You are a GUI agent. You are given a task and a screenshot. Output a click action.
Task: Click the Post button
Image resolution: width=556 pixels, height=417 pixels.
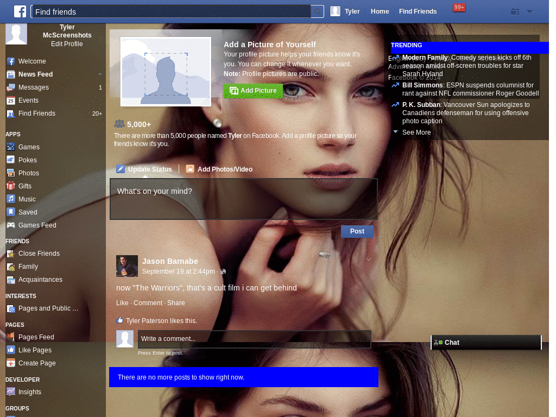(357, 231)
